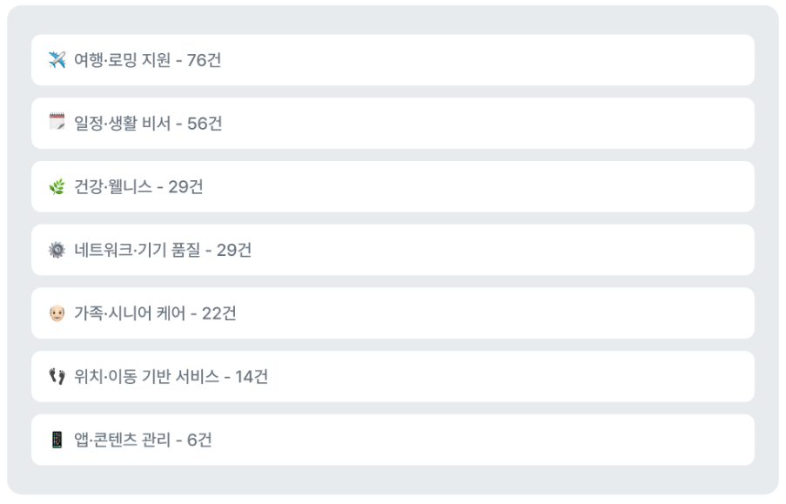Click the smartphone icon for 앱·콘텐츠 관리
This screenshot has width=786, height=504.
click(x=57, y=440)
